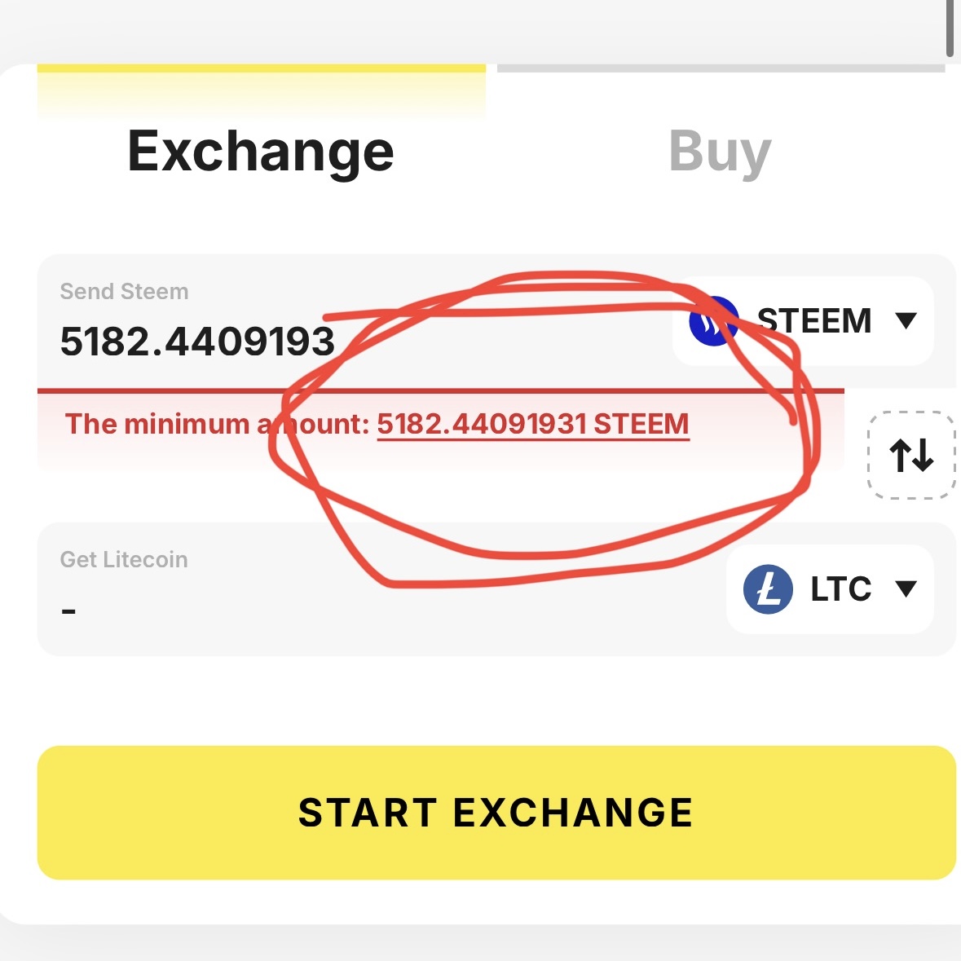The image size is (961, 961).
Task: Click the LTC ticker text
Action: tap(841, 589)
